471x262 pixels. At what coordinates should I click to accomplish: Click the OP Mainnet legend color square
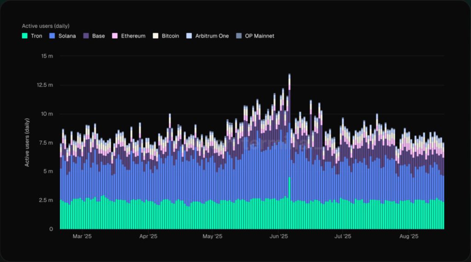click(238, 36)
